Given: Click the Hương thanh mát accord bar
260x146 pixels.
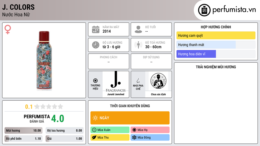Looking at the screenshot, I should [x=216, y=45].
